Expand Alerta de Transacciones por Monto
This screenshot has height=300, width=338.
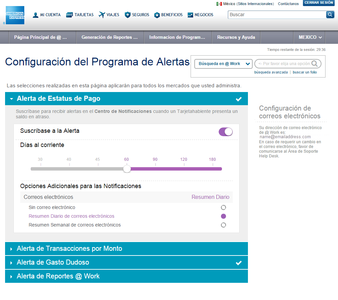tap(126, 248)
